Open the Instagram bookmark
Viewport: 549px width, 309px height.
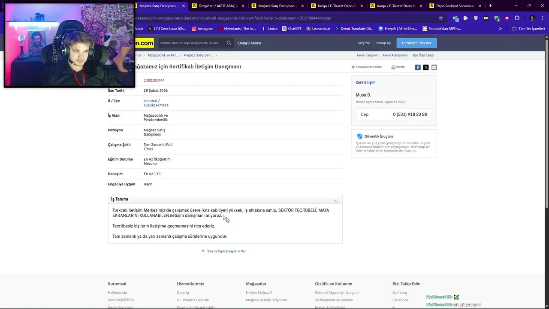coord(203,29)
